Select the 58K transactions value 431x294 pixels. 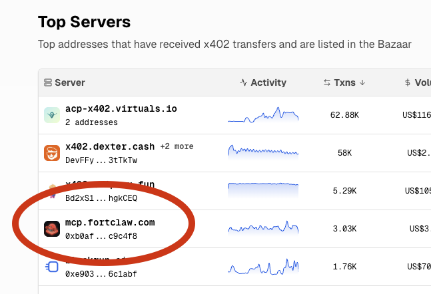[x=344, y=152]
